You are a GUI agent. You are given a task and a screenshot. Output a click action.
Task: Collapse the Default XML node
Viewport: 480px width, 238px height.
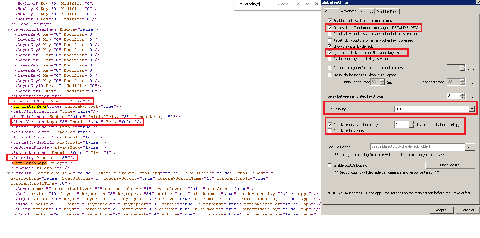[9, 173]
